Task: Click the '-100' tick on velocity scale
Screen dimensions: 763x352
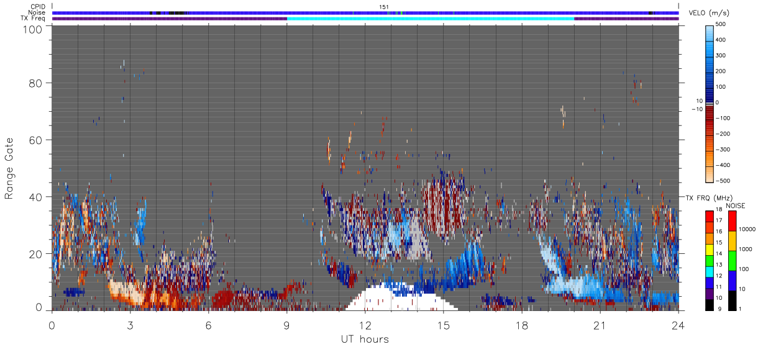Action: [724, 118]
